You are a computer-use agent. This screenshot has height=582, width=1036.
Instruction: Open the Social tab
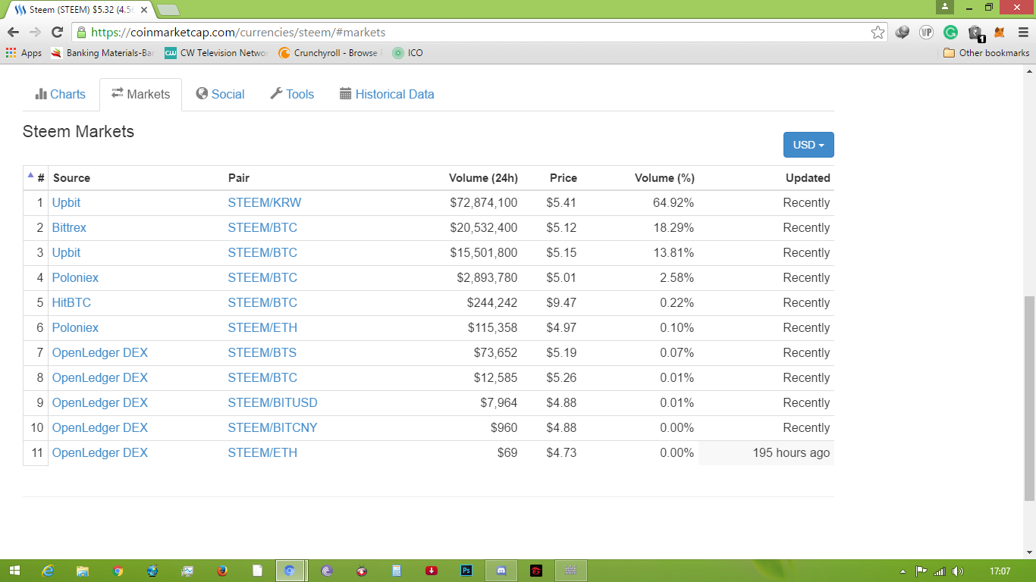[x=220, y=94]
